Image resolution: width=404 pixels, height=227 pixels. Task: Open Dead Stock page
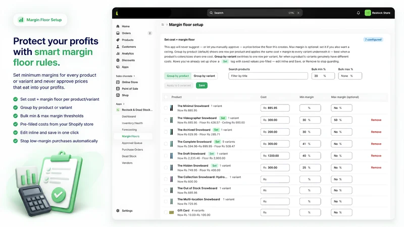(x=129, y=156)
